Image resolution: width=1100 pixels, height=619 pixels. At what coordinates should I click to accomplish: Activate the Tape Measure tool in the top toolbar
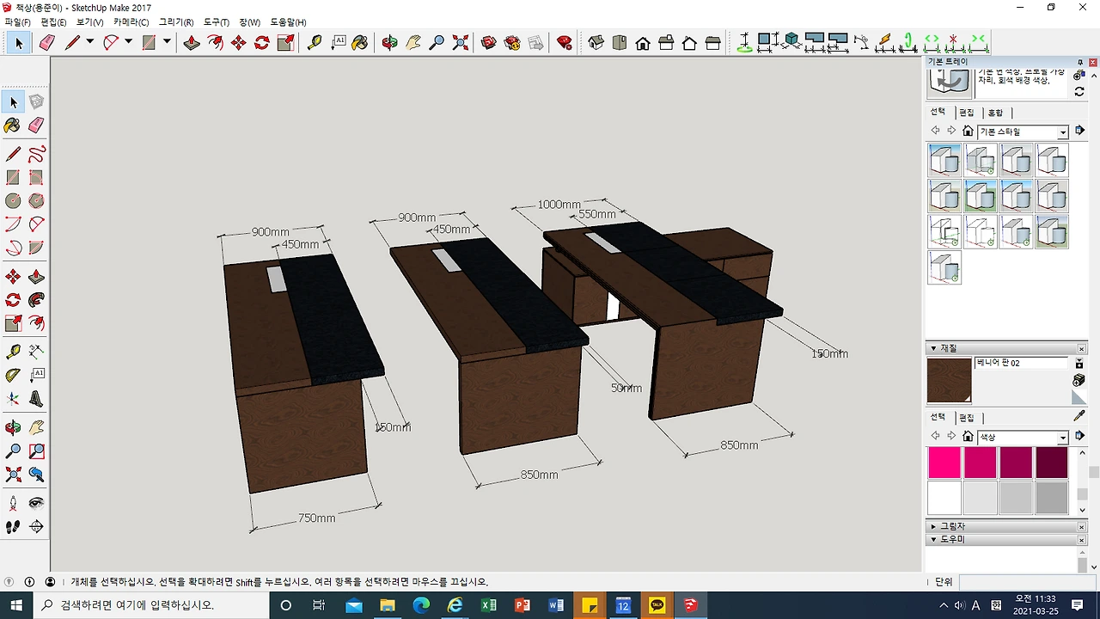315,42
